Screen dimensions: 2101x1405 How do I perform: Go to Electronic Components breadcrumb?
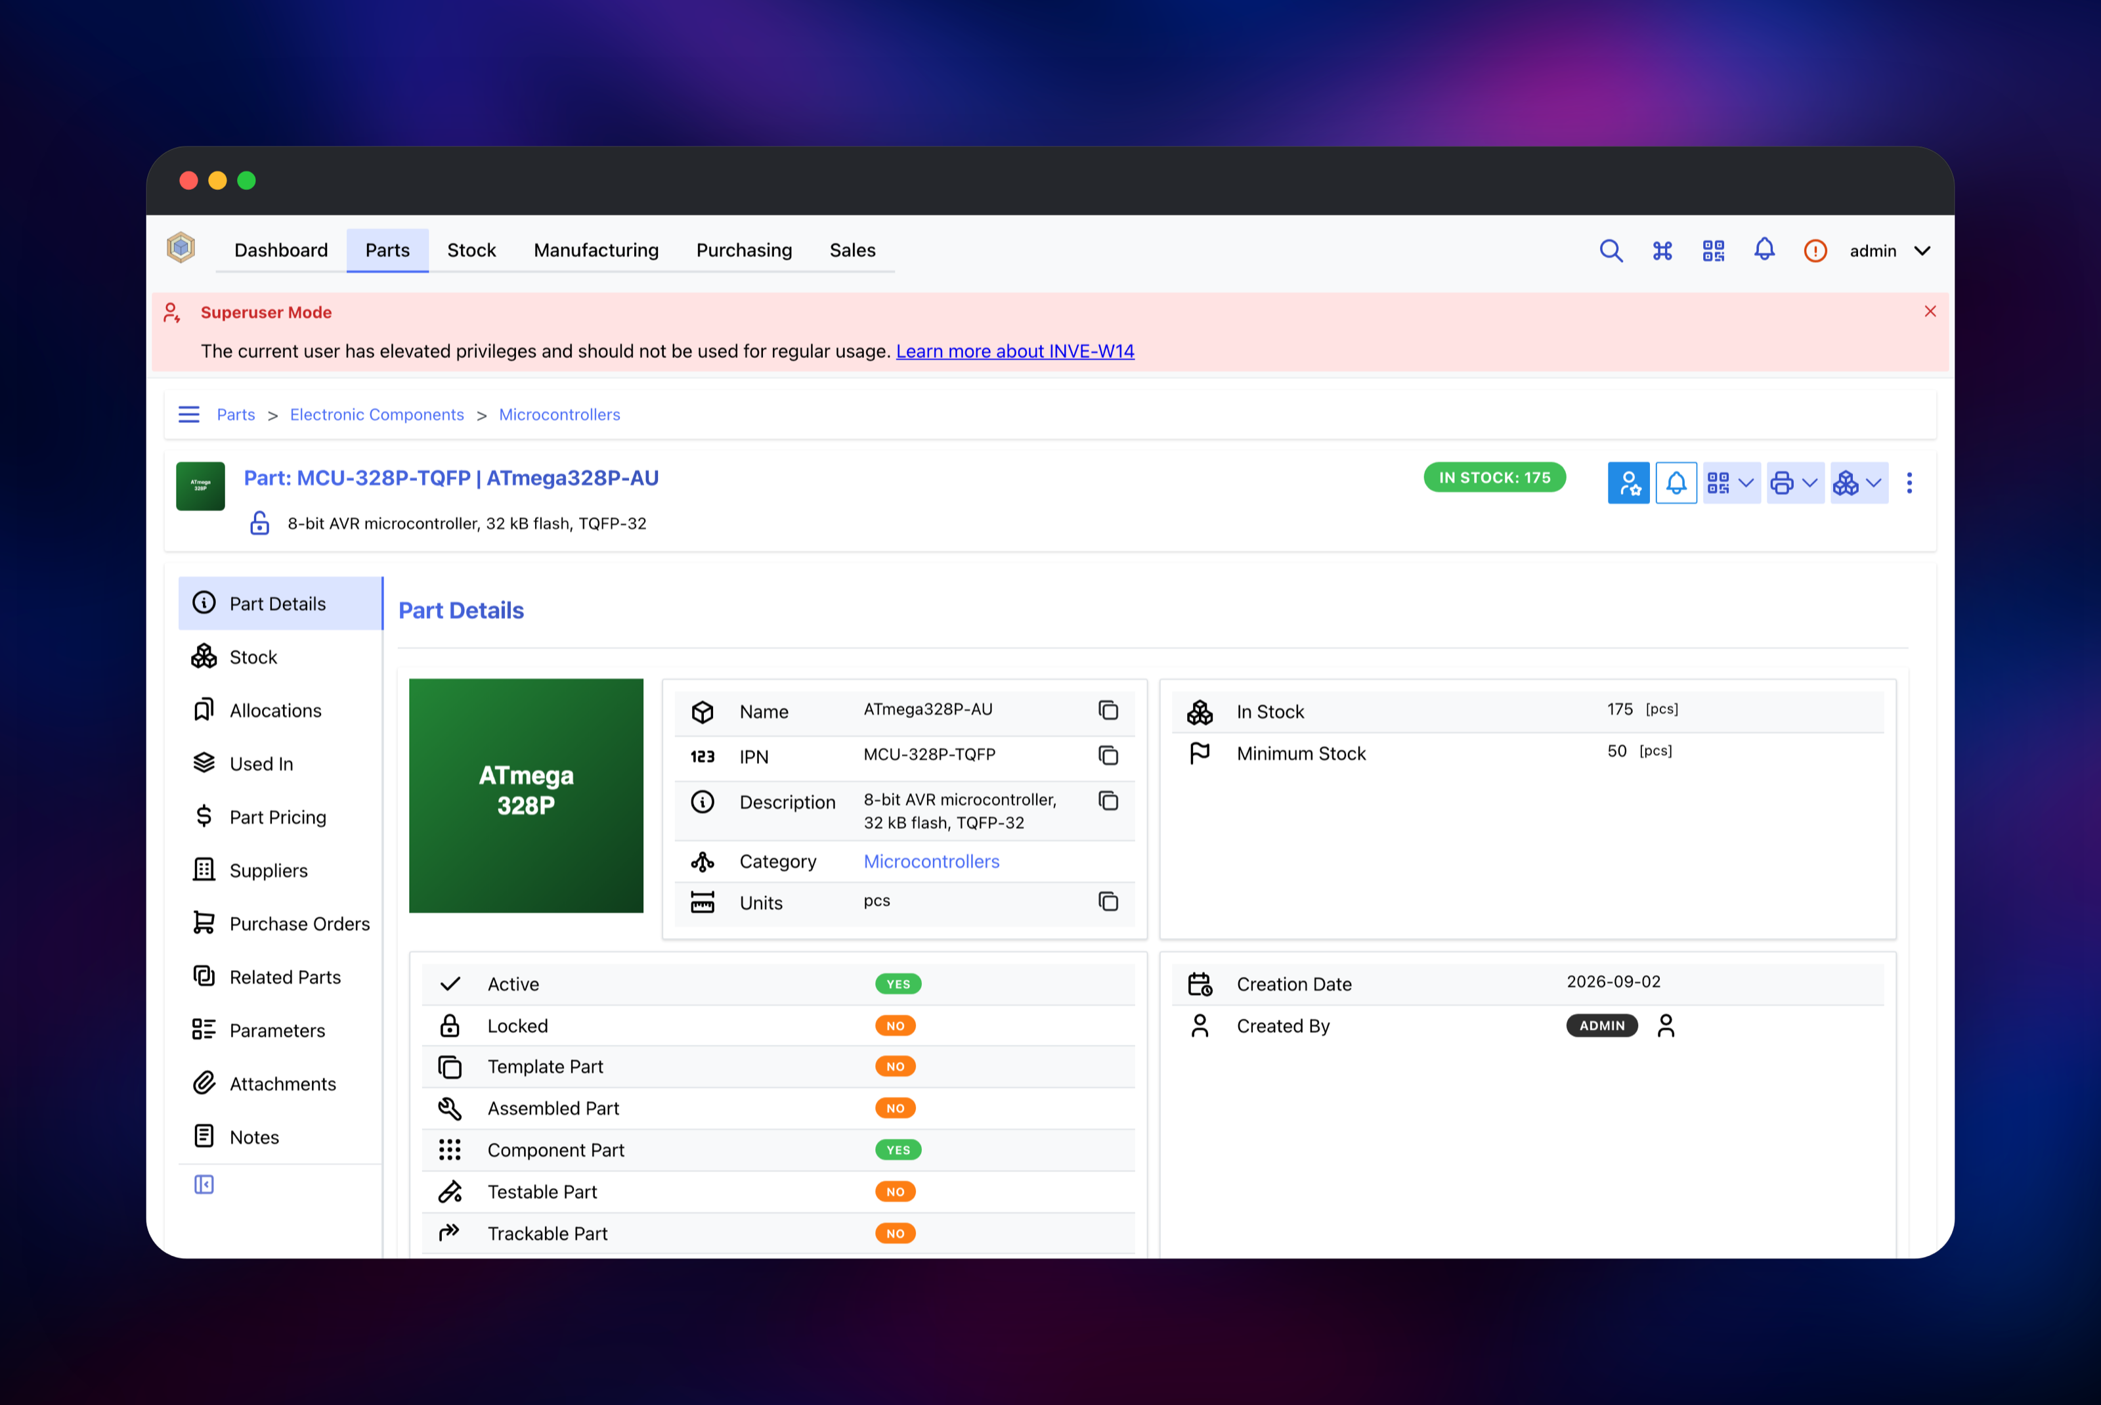(x=377, y=415)
